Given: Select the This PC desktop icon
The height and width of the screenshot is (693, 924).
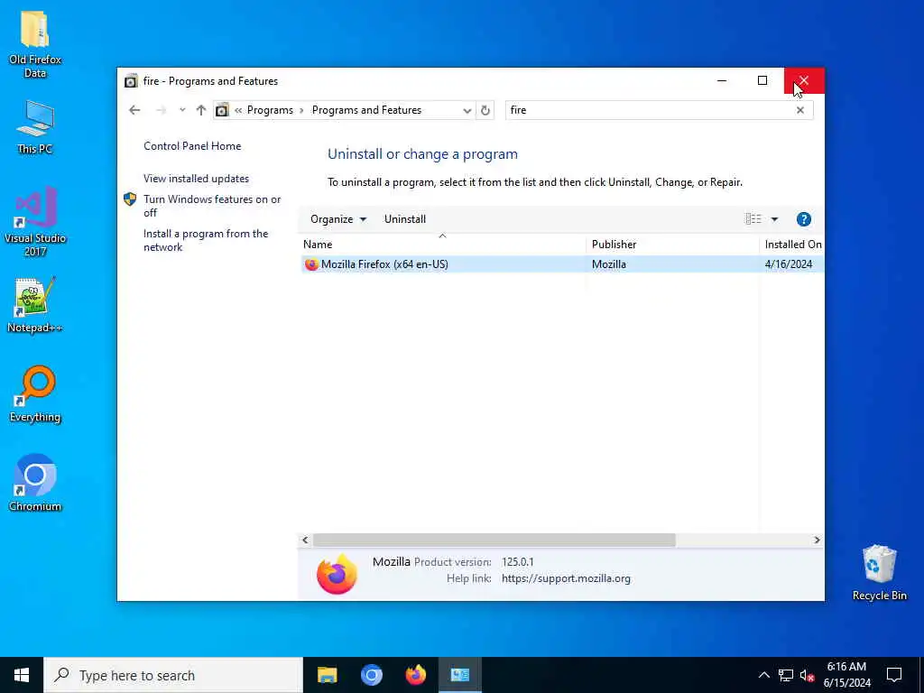Looking at the screenshot, I should click(x=35, y=127).
